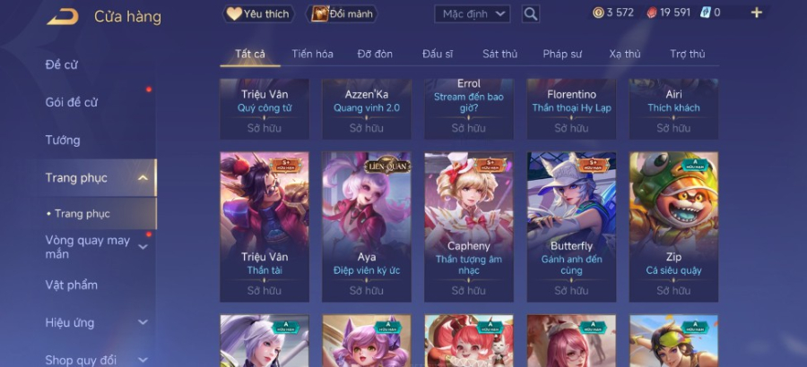Expand the Hiệu ứng sidebar section
Viewport: 807px width, 367px height.
(x=143, y=323)
